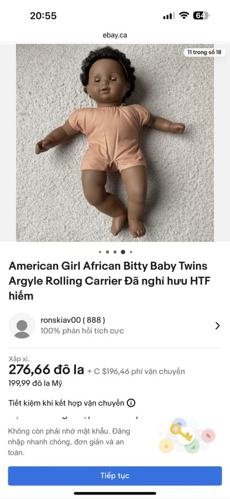Tap the 276,66 đô la price
230x499 pixels.
click(x=46, y=370)
